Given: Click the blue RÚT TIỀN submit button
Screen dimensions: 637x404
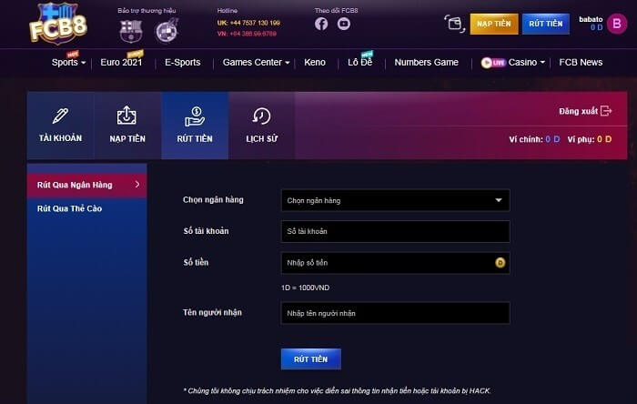Looking at the screenshot, I should (x=311, y=359).
